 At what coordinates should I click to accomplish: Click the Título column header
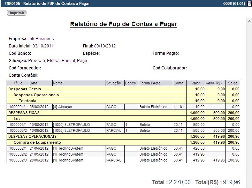(x=18, y=83)
